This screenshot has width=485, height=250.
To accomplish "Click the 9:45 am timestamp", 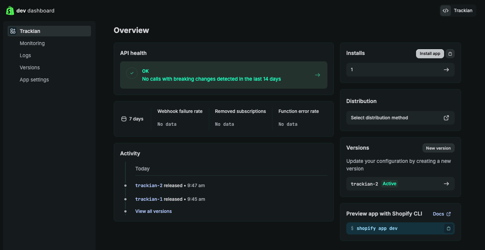I will (196, 199).
